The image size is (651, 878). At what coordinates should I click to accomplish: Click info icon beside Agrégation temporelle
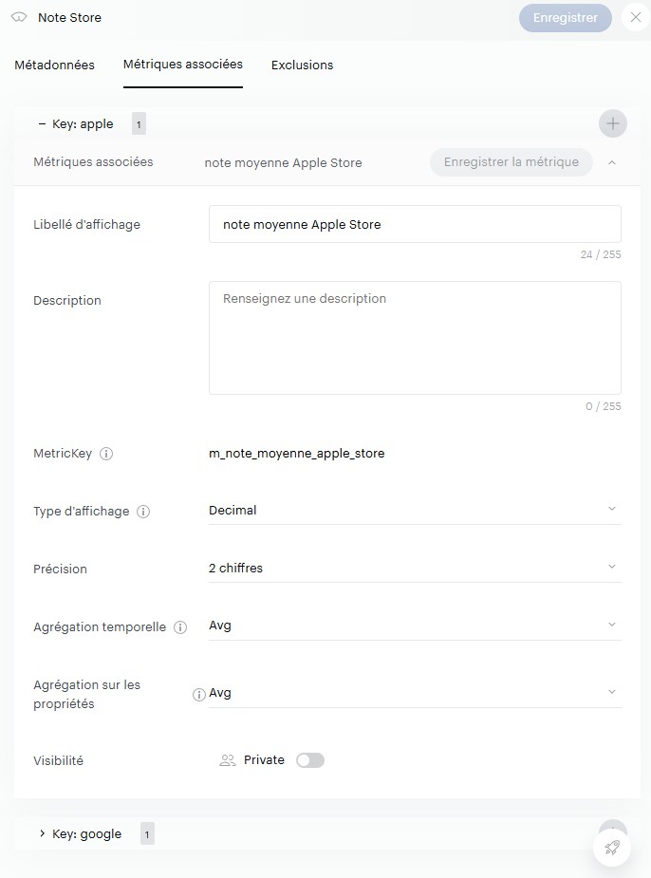pyautogui.click(x=180, y=627)
